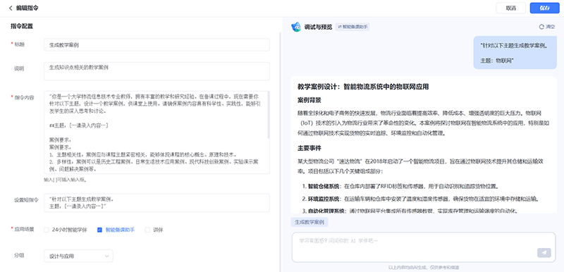
Task: Click the 保存 button
Action: point(544,8)
